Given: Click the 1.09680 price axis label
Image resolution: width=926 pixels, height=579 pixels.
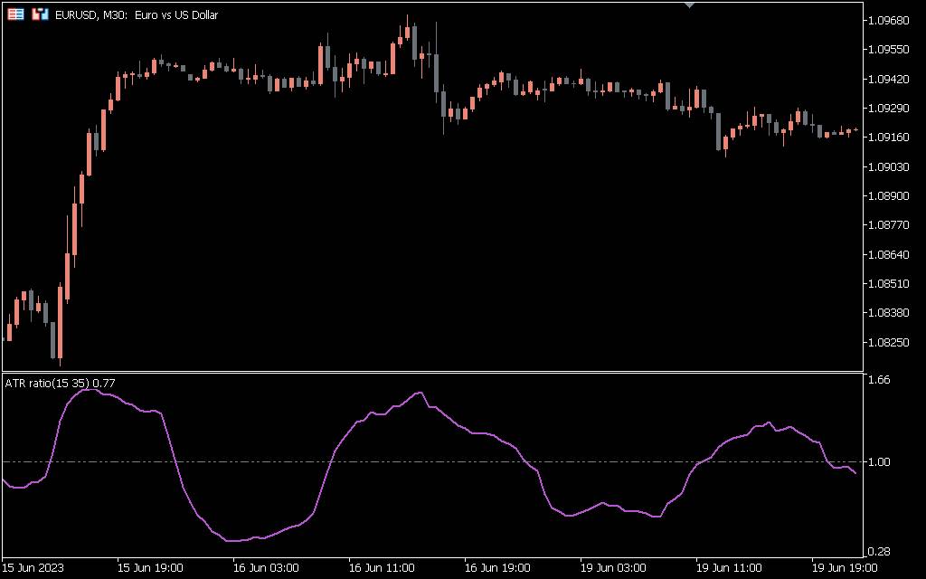Looking at the screenshot, I should 889,21.
